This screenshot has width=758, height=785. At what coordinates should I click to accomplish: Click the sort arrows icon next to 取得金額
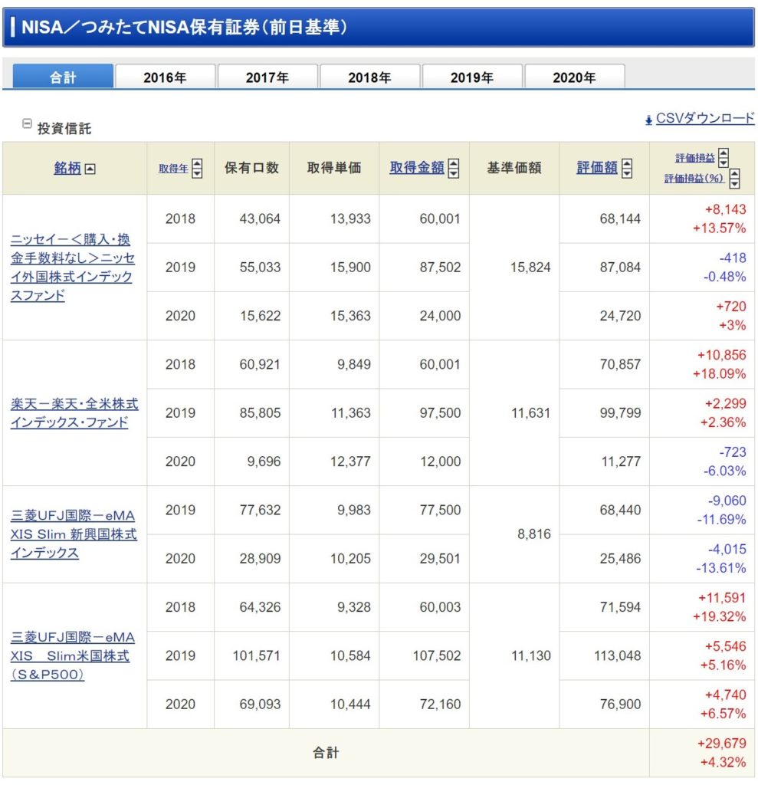(454, 169)
